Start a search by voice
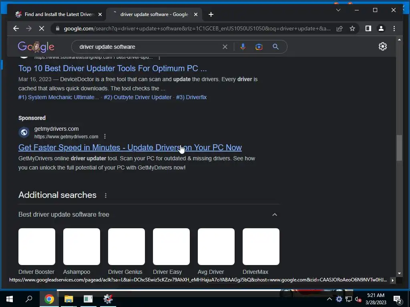 click(243, 47)
